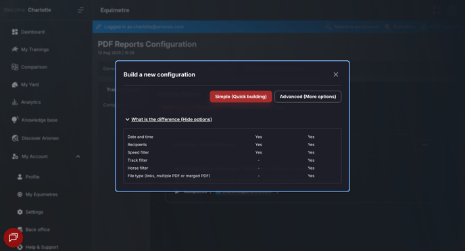Viewport: 465px width, 251px height.
Task: Click the Comparison icon
Action: point(15,67)
